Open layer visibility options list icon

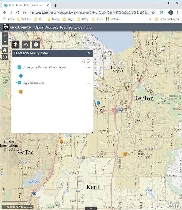[x=89, y=61]
